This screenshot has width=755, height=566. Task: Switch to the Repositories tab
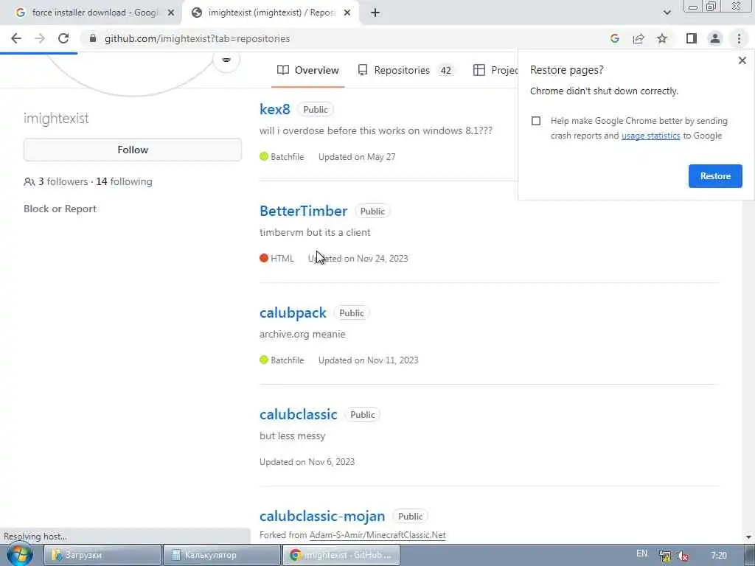[x=406, y=70]
